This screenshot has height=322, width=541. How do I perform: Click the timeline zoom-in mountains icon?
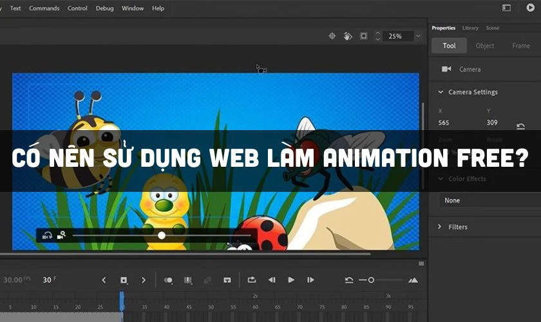click(413, 280)
